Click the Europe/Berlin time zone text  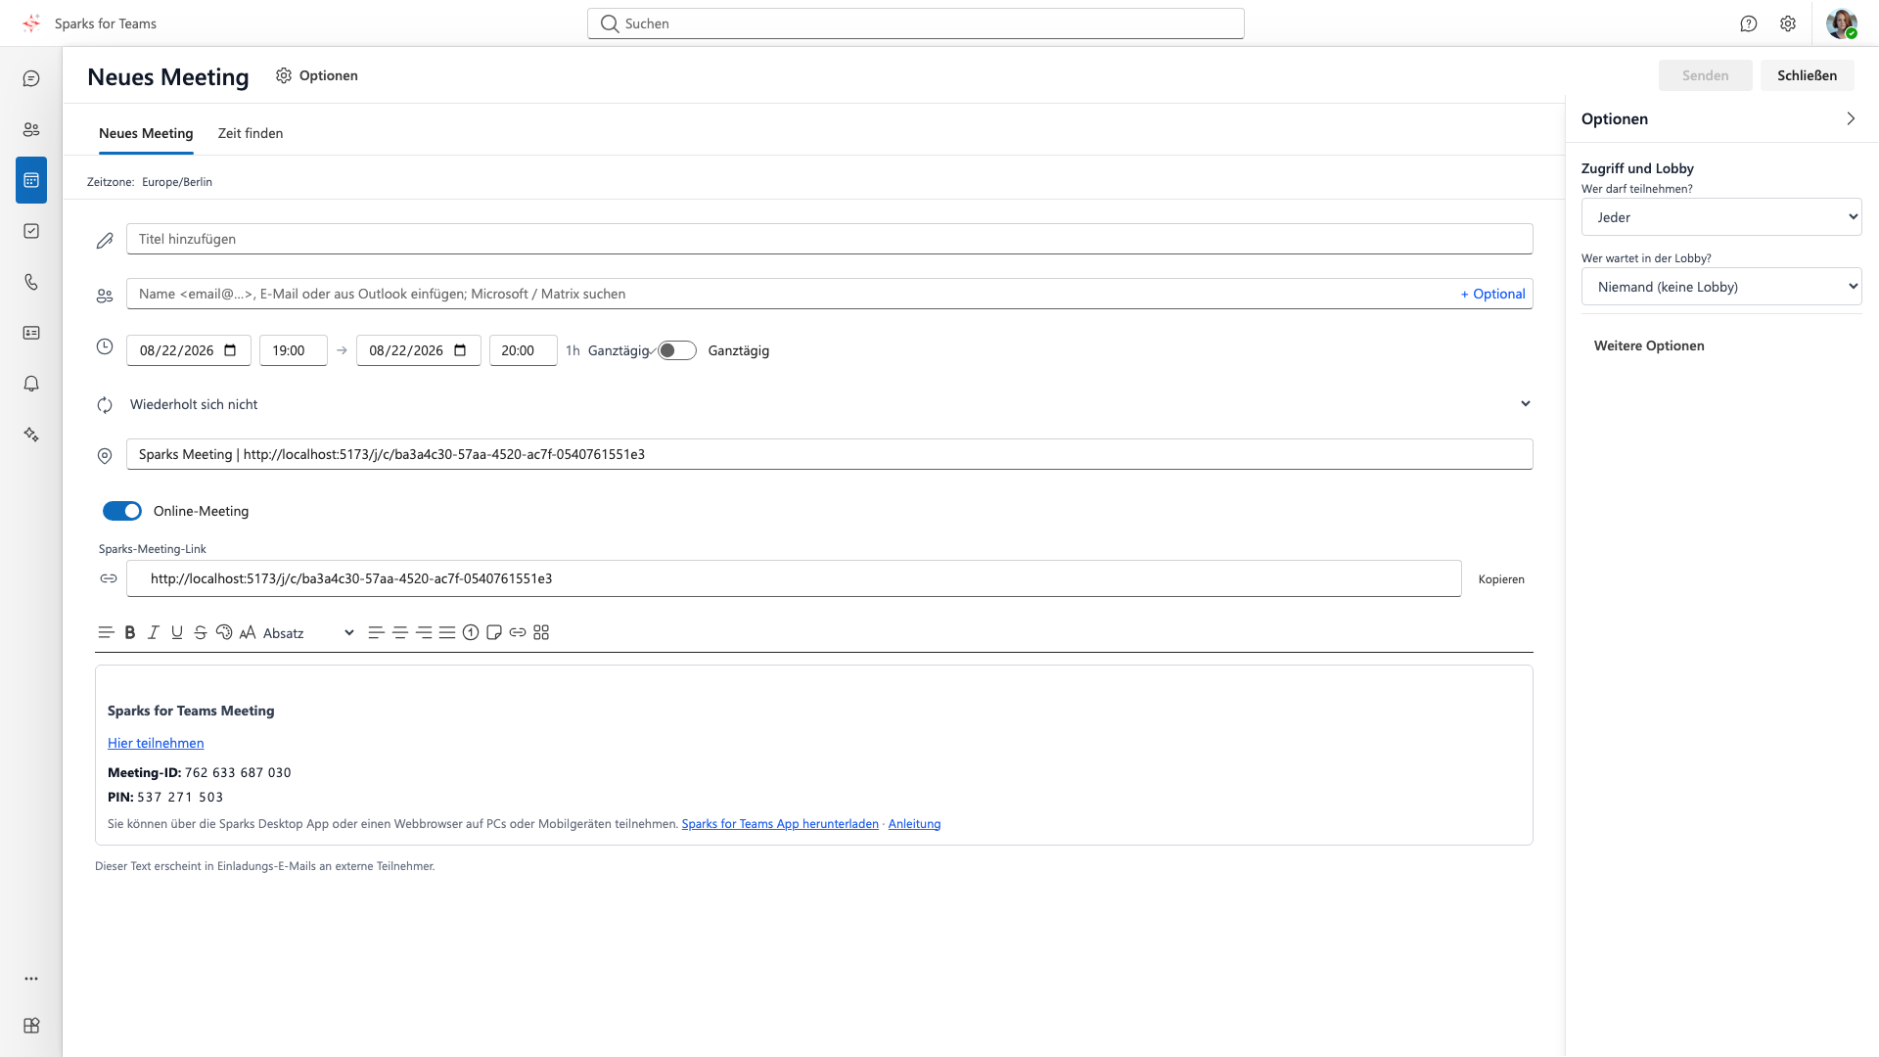(177, 182)
